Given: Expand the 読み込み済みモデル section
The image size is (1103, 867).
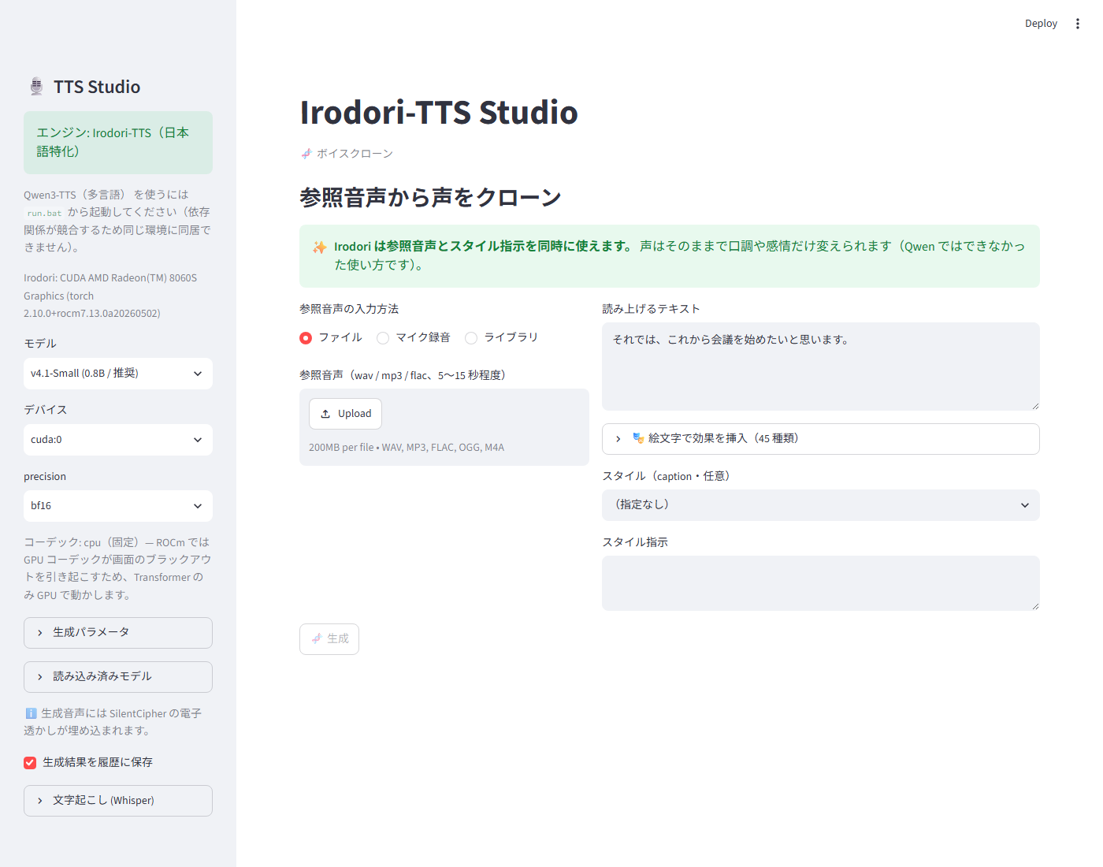Looking at the screenshot, I should 118,677.
